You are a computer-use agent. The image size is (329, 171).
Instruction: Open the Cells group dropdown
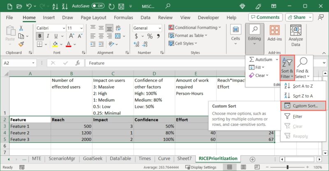pyautogui.click(x=235, y=35)
